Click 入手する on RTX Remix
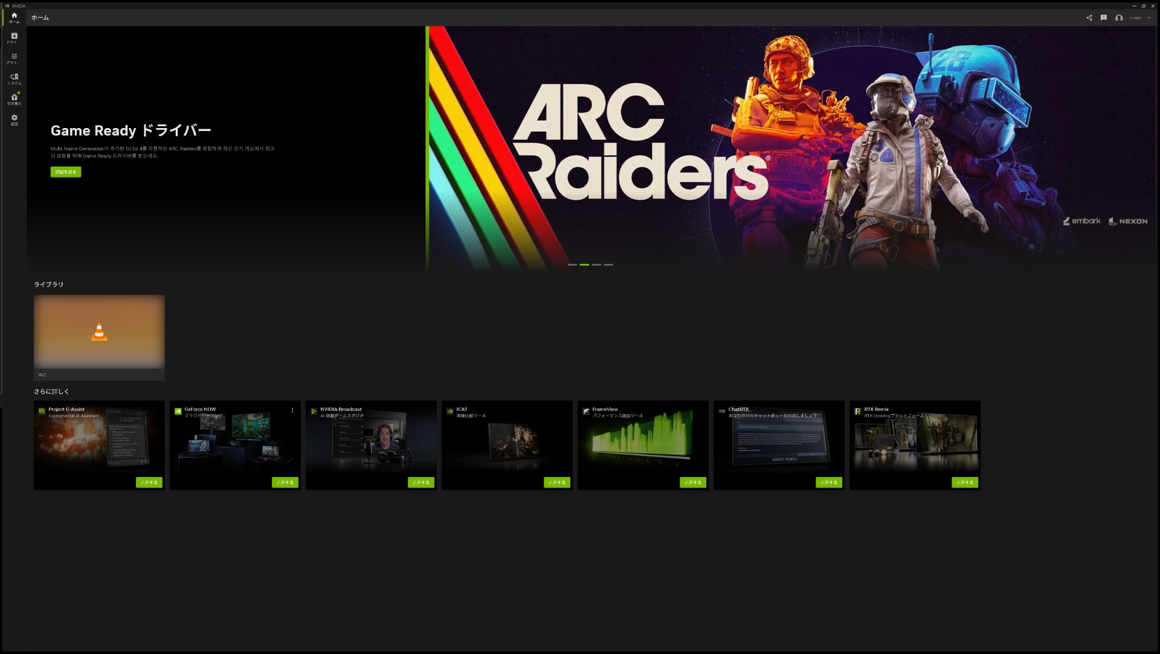 964,482
